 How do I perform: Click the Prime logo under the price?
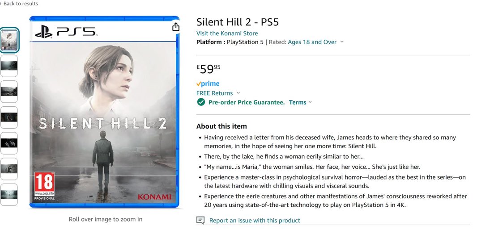pos(208,84)
